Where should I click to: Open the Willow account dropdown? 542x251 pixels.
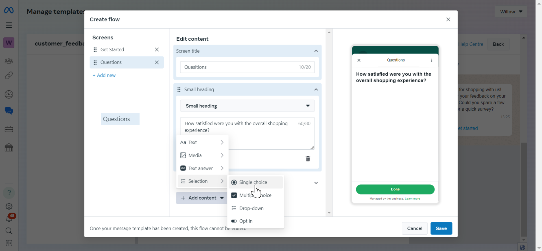click(511, 12)
